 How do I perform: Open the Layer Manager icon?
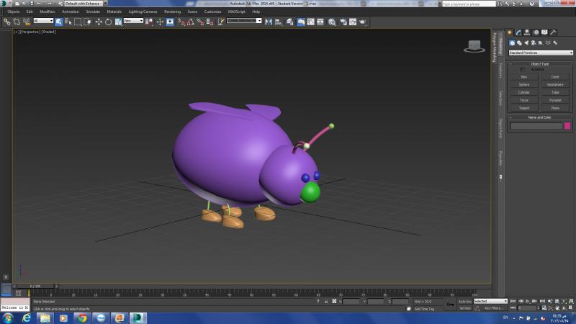coord(290,22)
